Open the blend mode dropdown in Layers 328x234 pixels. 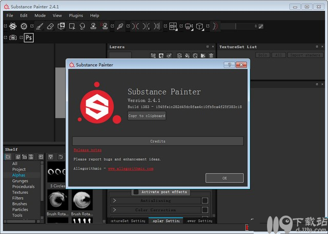pos(120,55)
